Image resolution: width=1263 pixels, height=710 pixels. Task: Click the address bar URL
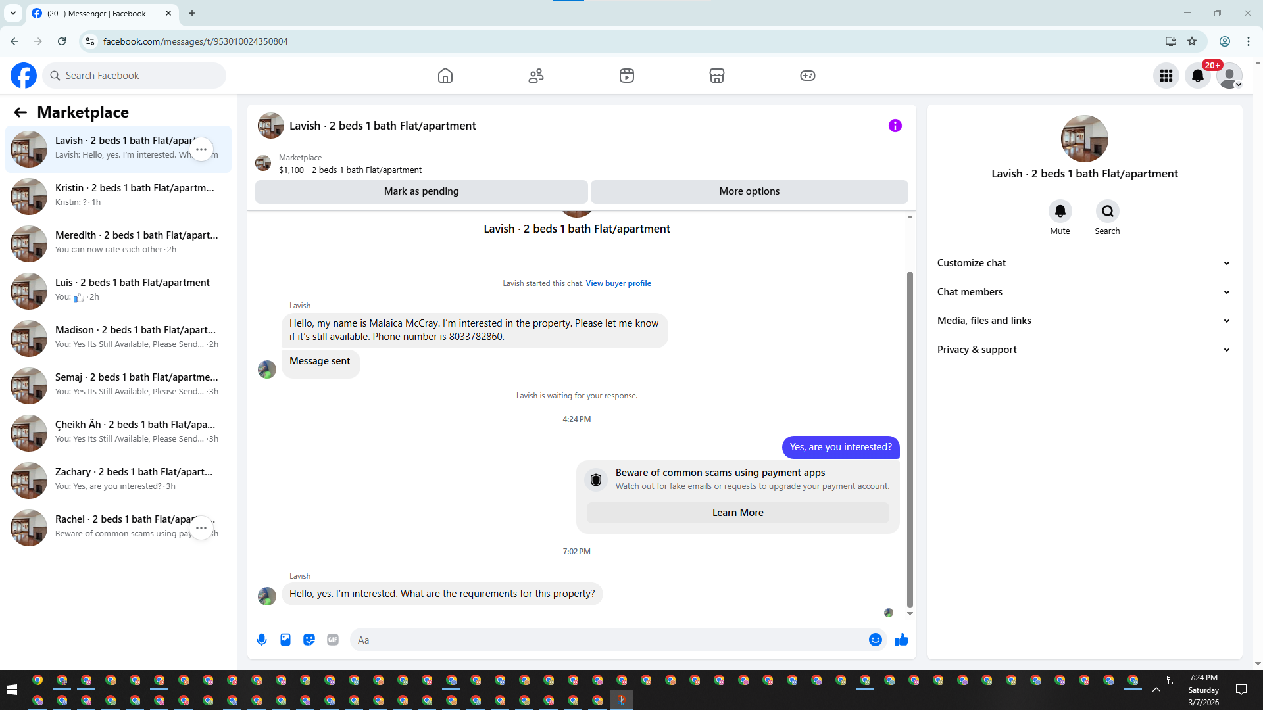195,41
